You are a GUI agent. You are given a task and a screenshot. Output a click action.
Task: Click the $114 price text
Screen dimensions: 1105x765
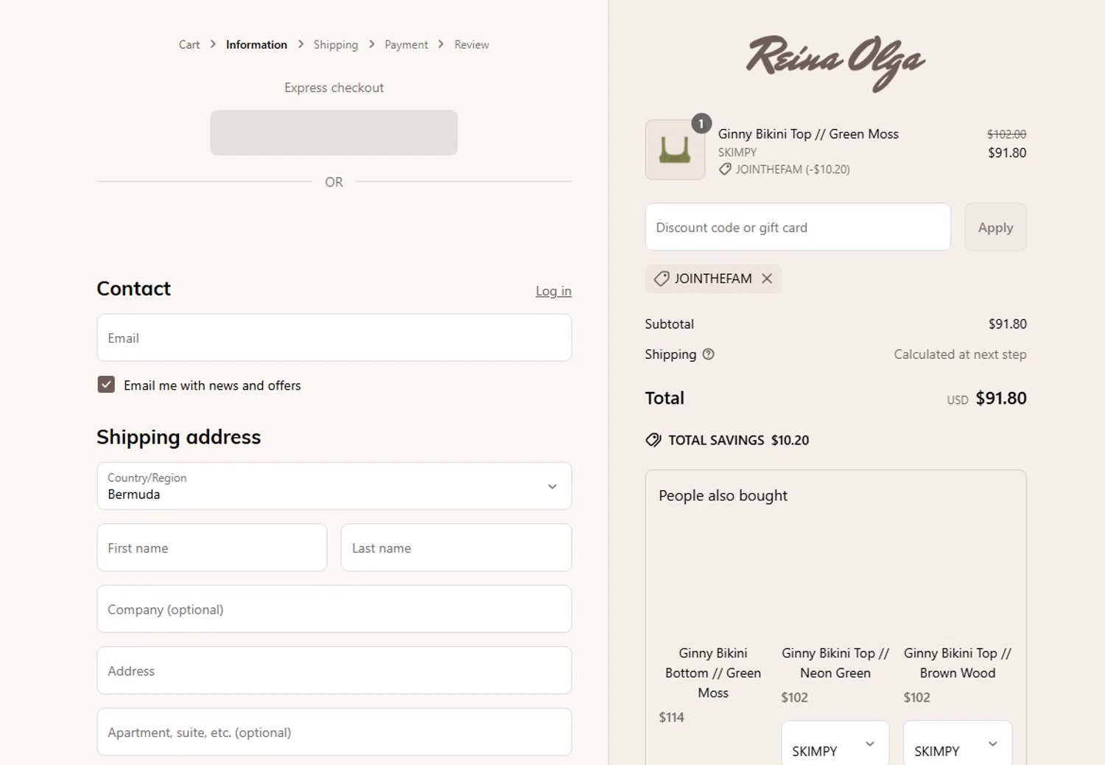[x=671, y=717]
